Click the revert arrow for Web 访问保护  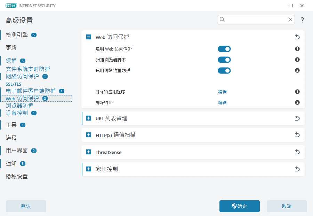tap(297, 37)
